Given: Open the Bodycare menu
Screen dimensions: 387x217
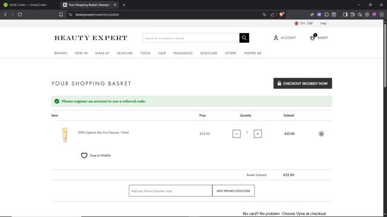Looking at the screenshot, I should pyautogui.click(x=209, y=53).
